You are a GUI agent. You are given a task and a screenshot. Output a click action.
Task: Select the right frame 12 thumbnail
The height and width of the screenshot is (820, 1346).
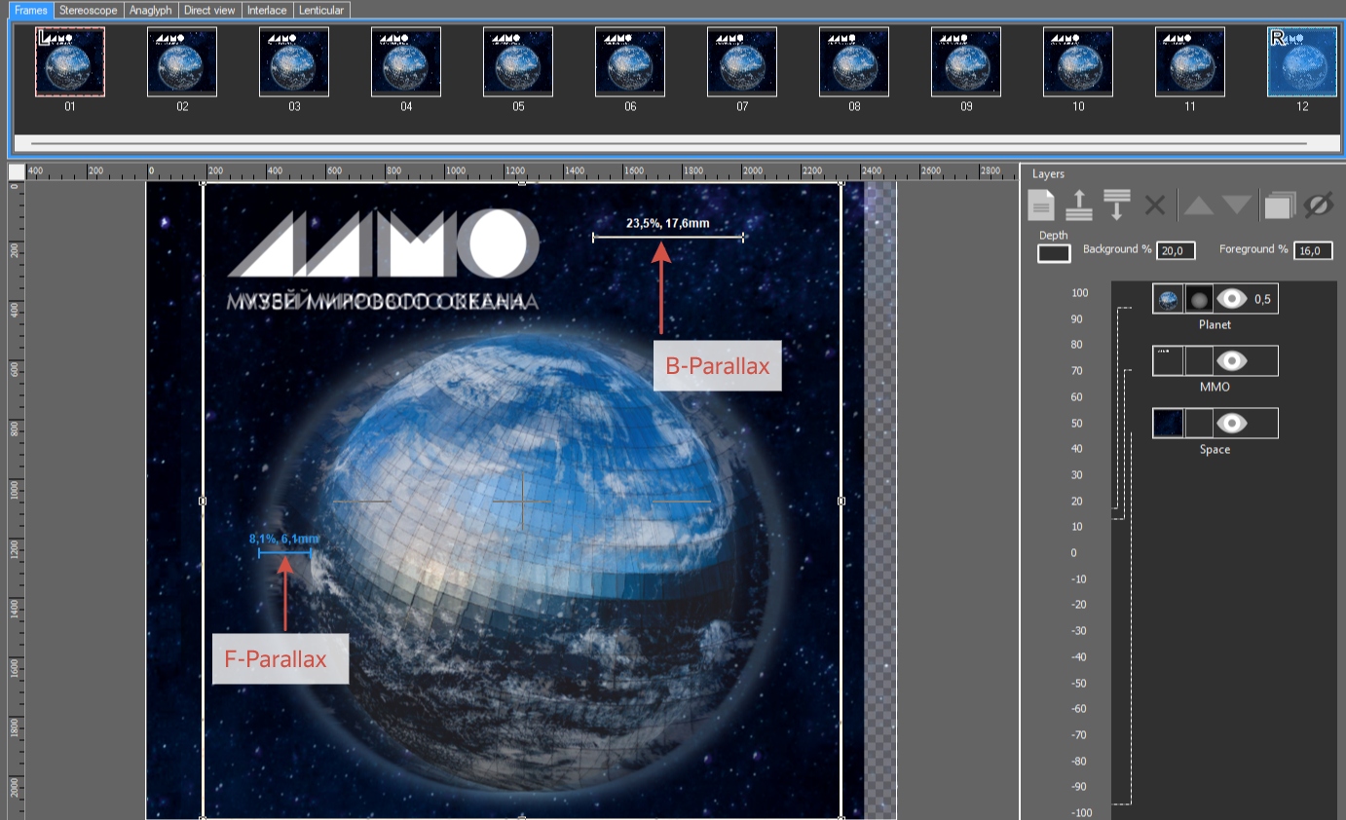(x=1302, y=62)
